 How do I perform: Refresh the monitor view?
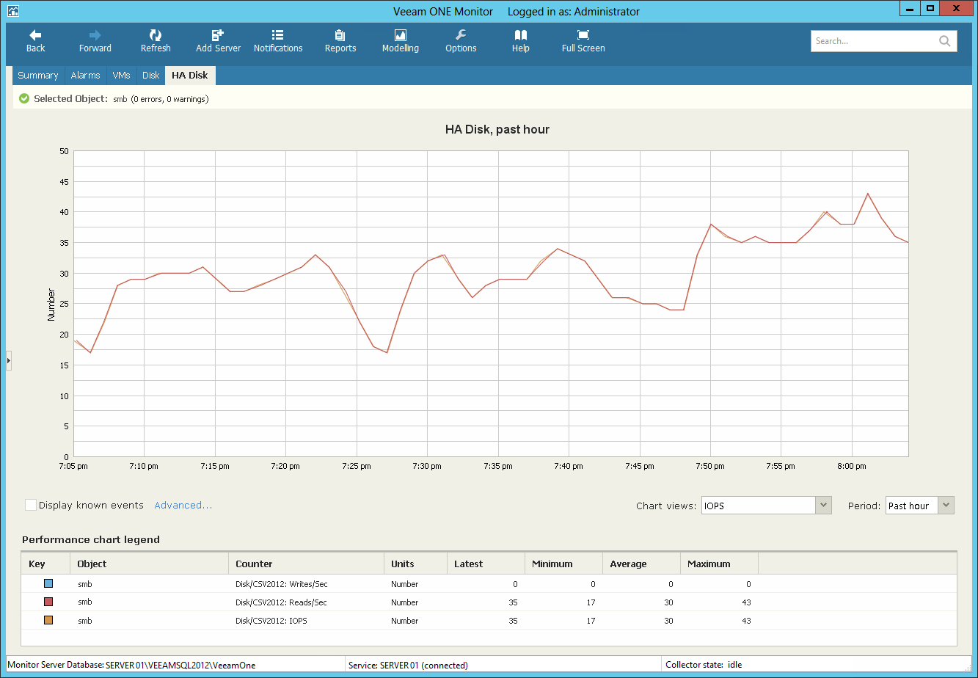click(156, 41)
